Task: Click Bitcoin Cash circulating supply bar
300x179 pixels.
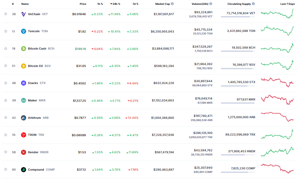Action: pos(238,51)
